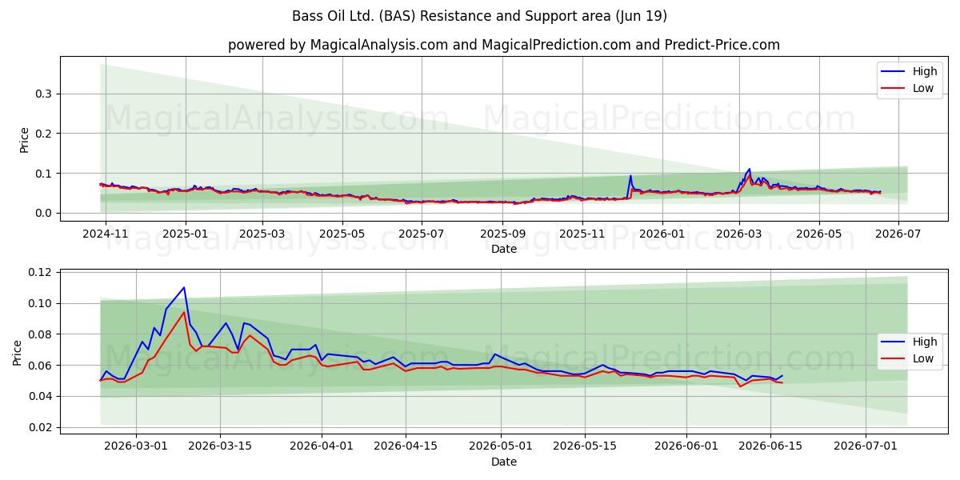This screenshot has width=960, height=480.
Task: Click the '0.2' y-axis value on the top chart
Action: pos(45,134)
